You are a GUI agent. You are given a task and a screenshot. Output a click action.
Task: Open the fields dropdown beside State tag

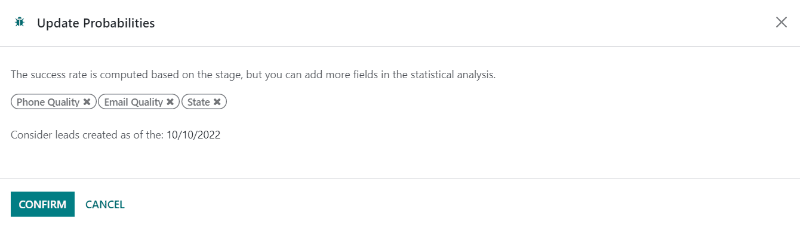pos(507,102)
